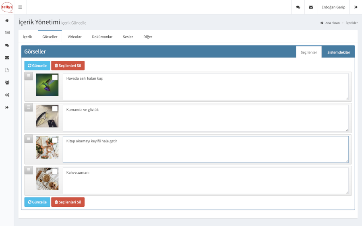The height and width of the screenshot is (226, 362).
Task: Switch to the Videolar tab
Action: click(x=74, y=37)
